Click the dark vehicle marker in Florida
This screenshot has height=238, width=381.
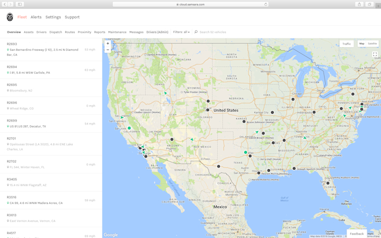328,183
